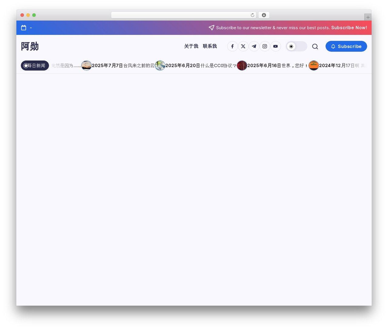388x329 pixels.
Task: Click the calendar icon in top bar
Action: [24, 28]
